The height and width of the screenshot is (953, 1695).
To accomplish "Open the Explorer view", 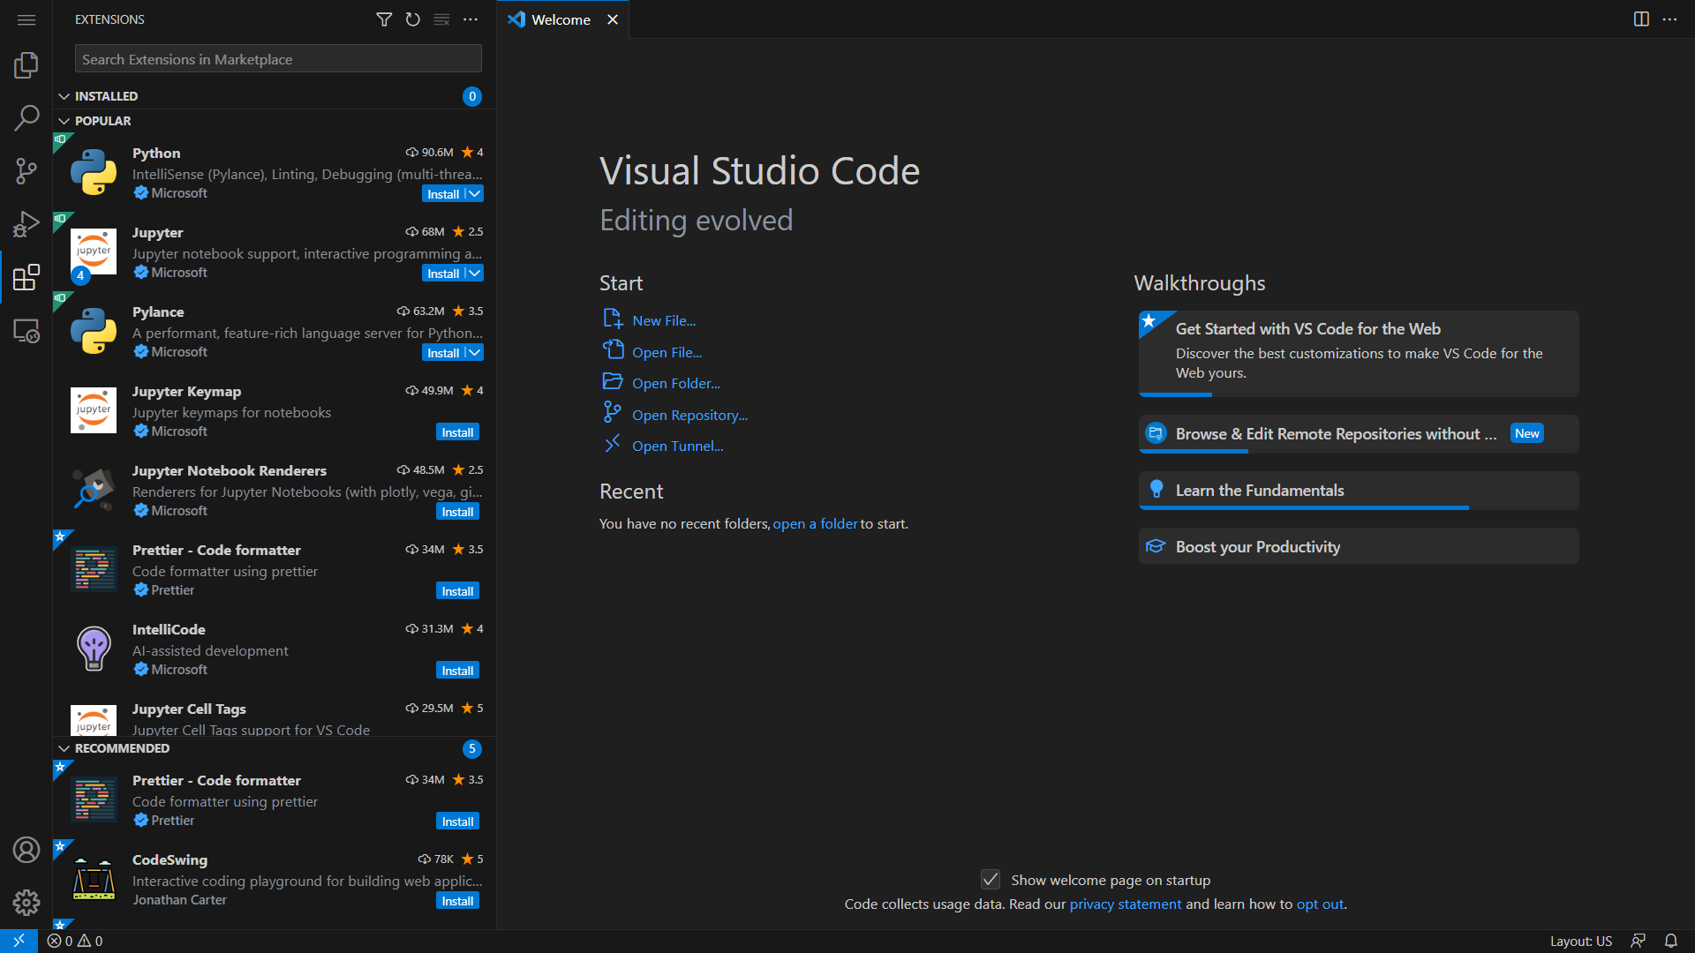I will [26, 64].
